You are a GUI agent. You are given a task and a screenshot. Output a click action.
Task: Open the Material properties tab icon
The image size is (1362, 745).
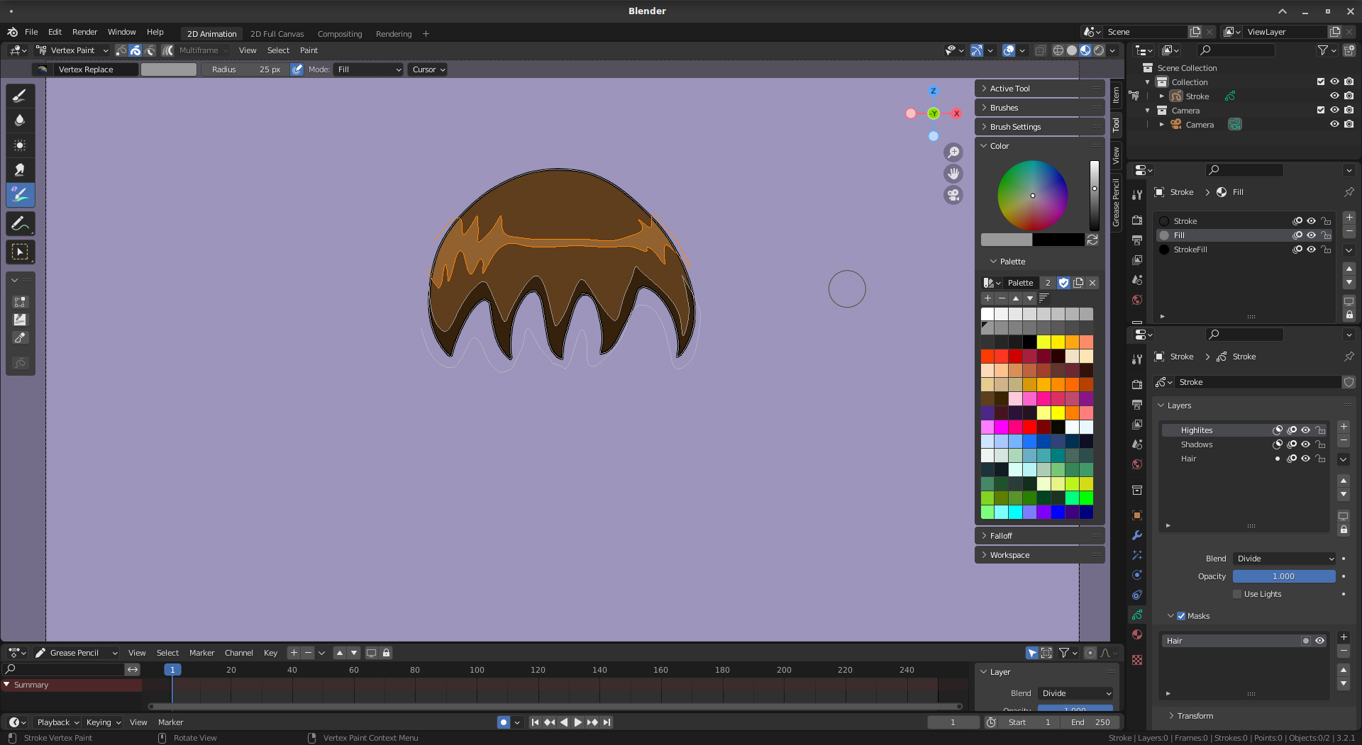1137,634
